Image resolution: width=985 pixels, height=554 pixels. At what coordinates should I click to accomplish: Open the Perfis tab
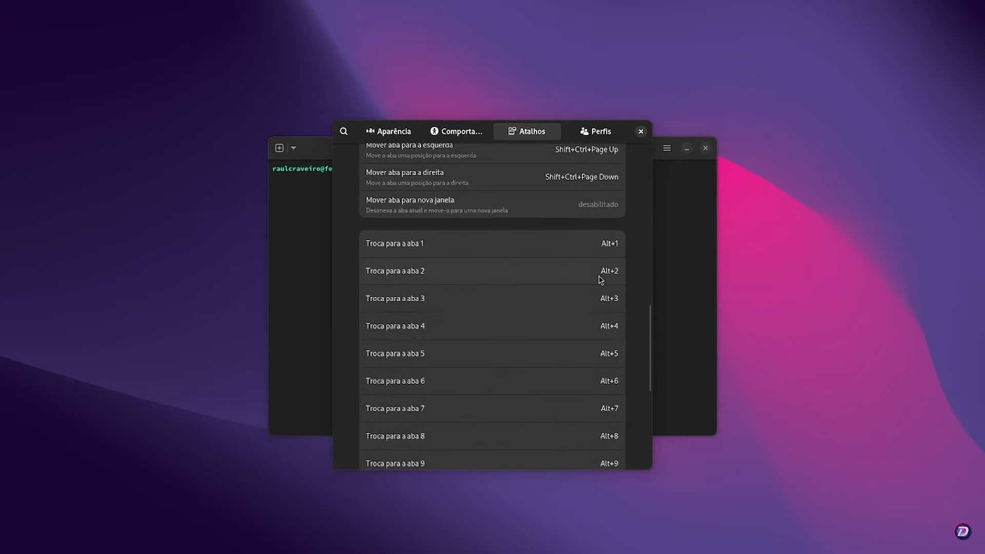[595, 131]
